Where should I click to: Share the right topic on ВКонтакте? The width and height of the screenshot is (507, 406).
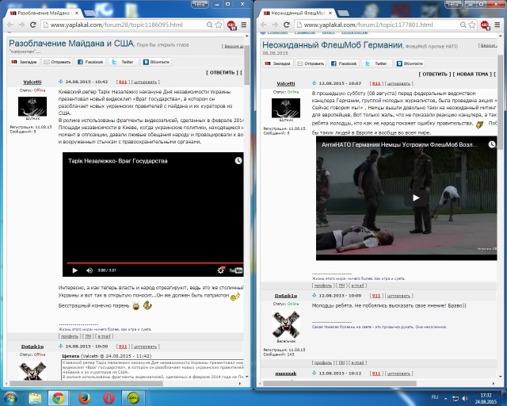point(410,63)
